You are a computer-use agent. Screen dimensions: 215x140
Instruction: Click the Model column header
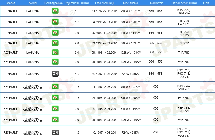(x=33, y=3)
